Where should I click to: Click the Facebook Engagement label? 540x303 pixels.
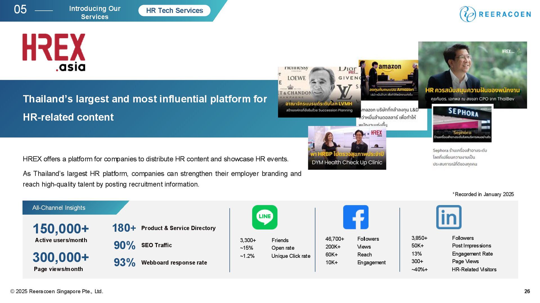coord(372,263)
